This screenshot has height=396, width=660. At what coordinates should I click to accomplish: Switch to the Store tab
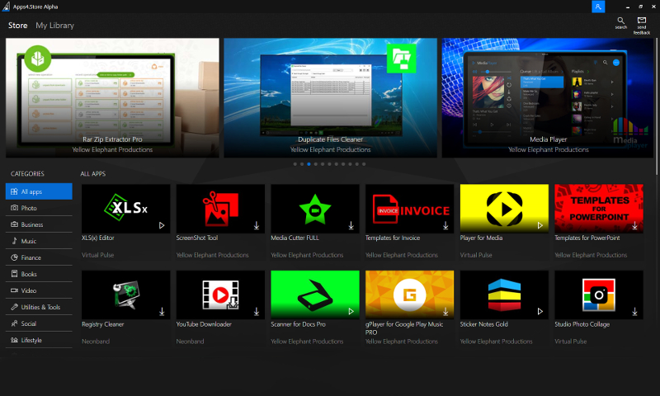tap(17, 26)
